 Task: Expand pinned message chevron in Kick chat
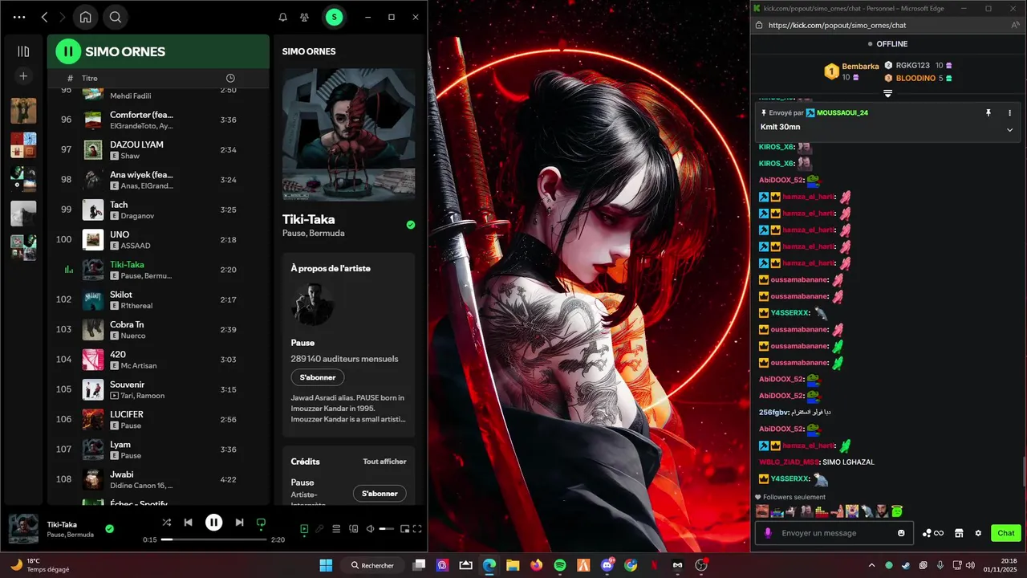[1009, 130]
